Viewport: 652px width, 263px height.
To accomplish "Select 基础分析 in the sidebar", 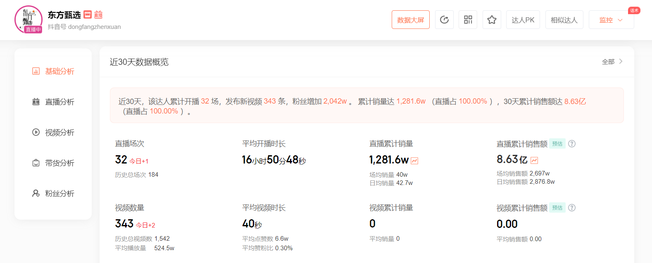I will coord(53,71).
